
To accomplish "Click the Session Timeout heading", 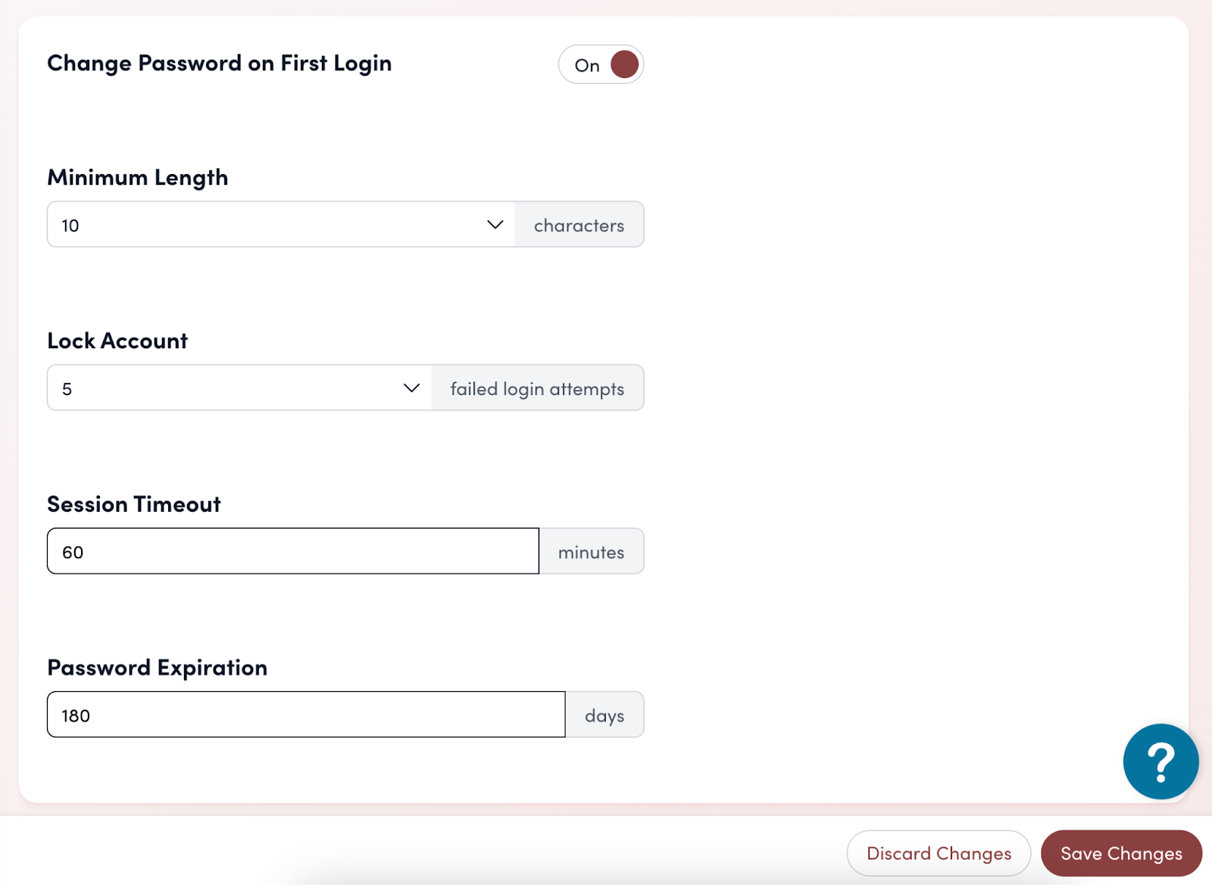I will 134,504.
